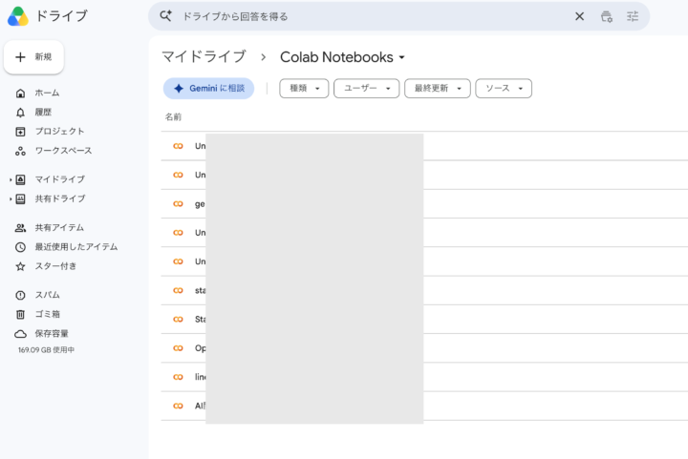Click the bell icon beside 履歴
The height and width of the screenshot is (459, 688).
[20, 113]
